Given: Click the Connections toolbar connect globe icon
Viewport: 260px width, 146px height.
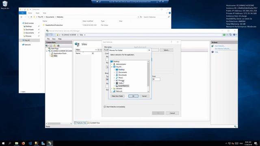Looking at the screenshot, I should pyautogui.click(x=47, y=45).
